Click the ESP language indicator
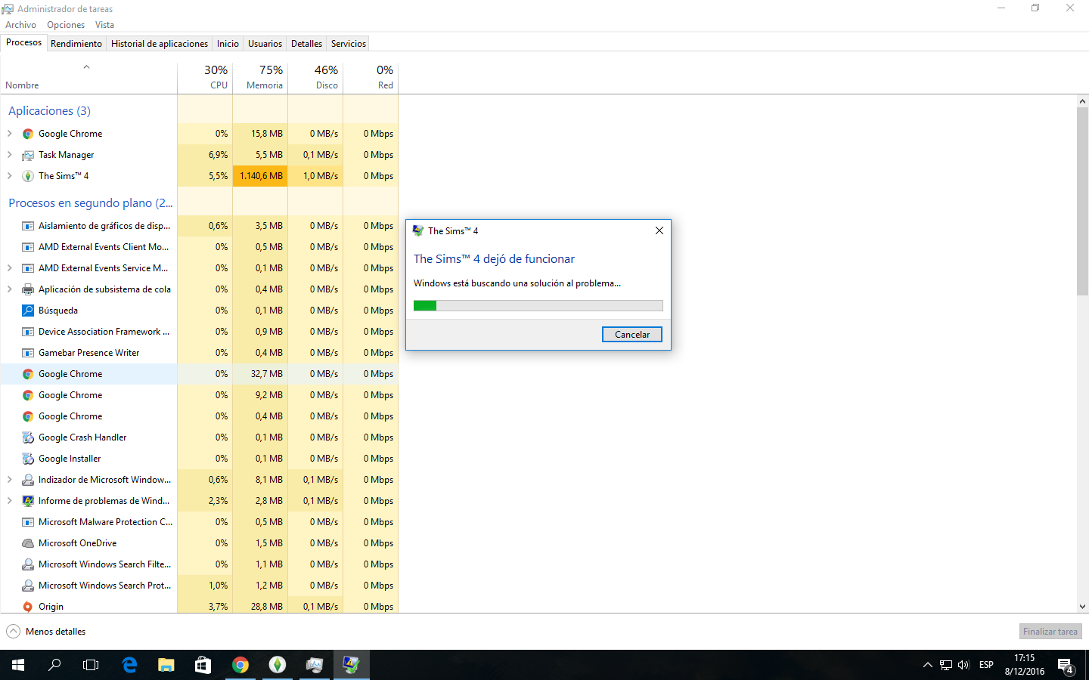Image resolution: width=1089 pixels, height=680 pixels. click(986, 665)
